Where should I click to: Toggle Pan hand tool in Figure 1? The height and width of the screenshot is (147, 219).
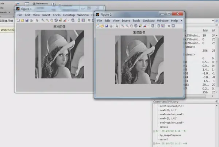[52, 20]
